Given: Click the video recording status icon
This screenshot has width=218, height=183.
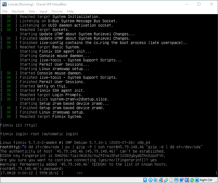Looking at the screenshot, I should 181,180.
